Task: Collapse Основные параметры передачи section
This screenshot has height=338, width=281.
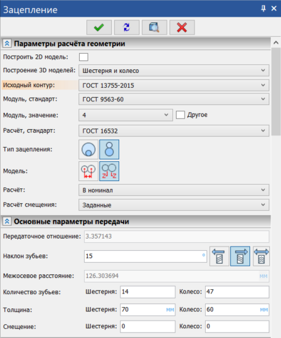Action: [7, 221]
